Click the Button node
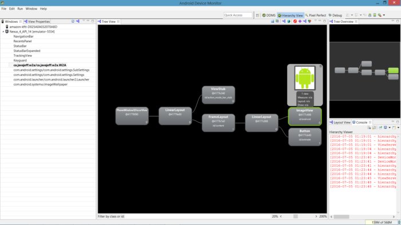The width and height of the screenshot is (401, 225). click(305, 137)
